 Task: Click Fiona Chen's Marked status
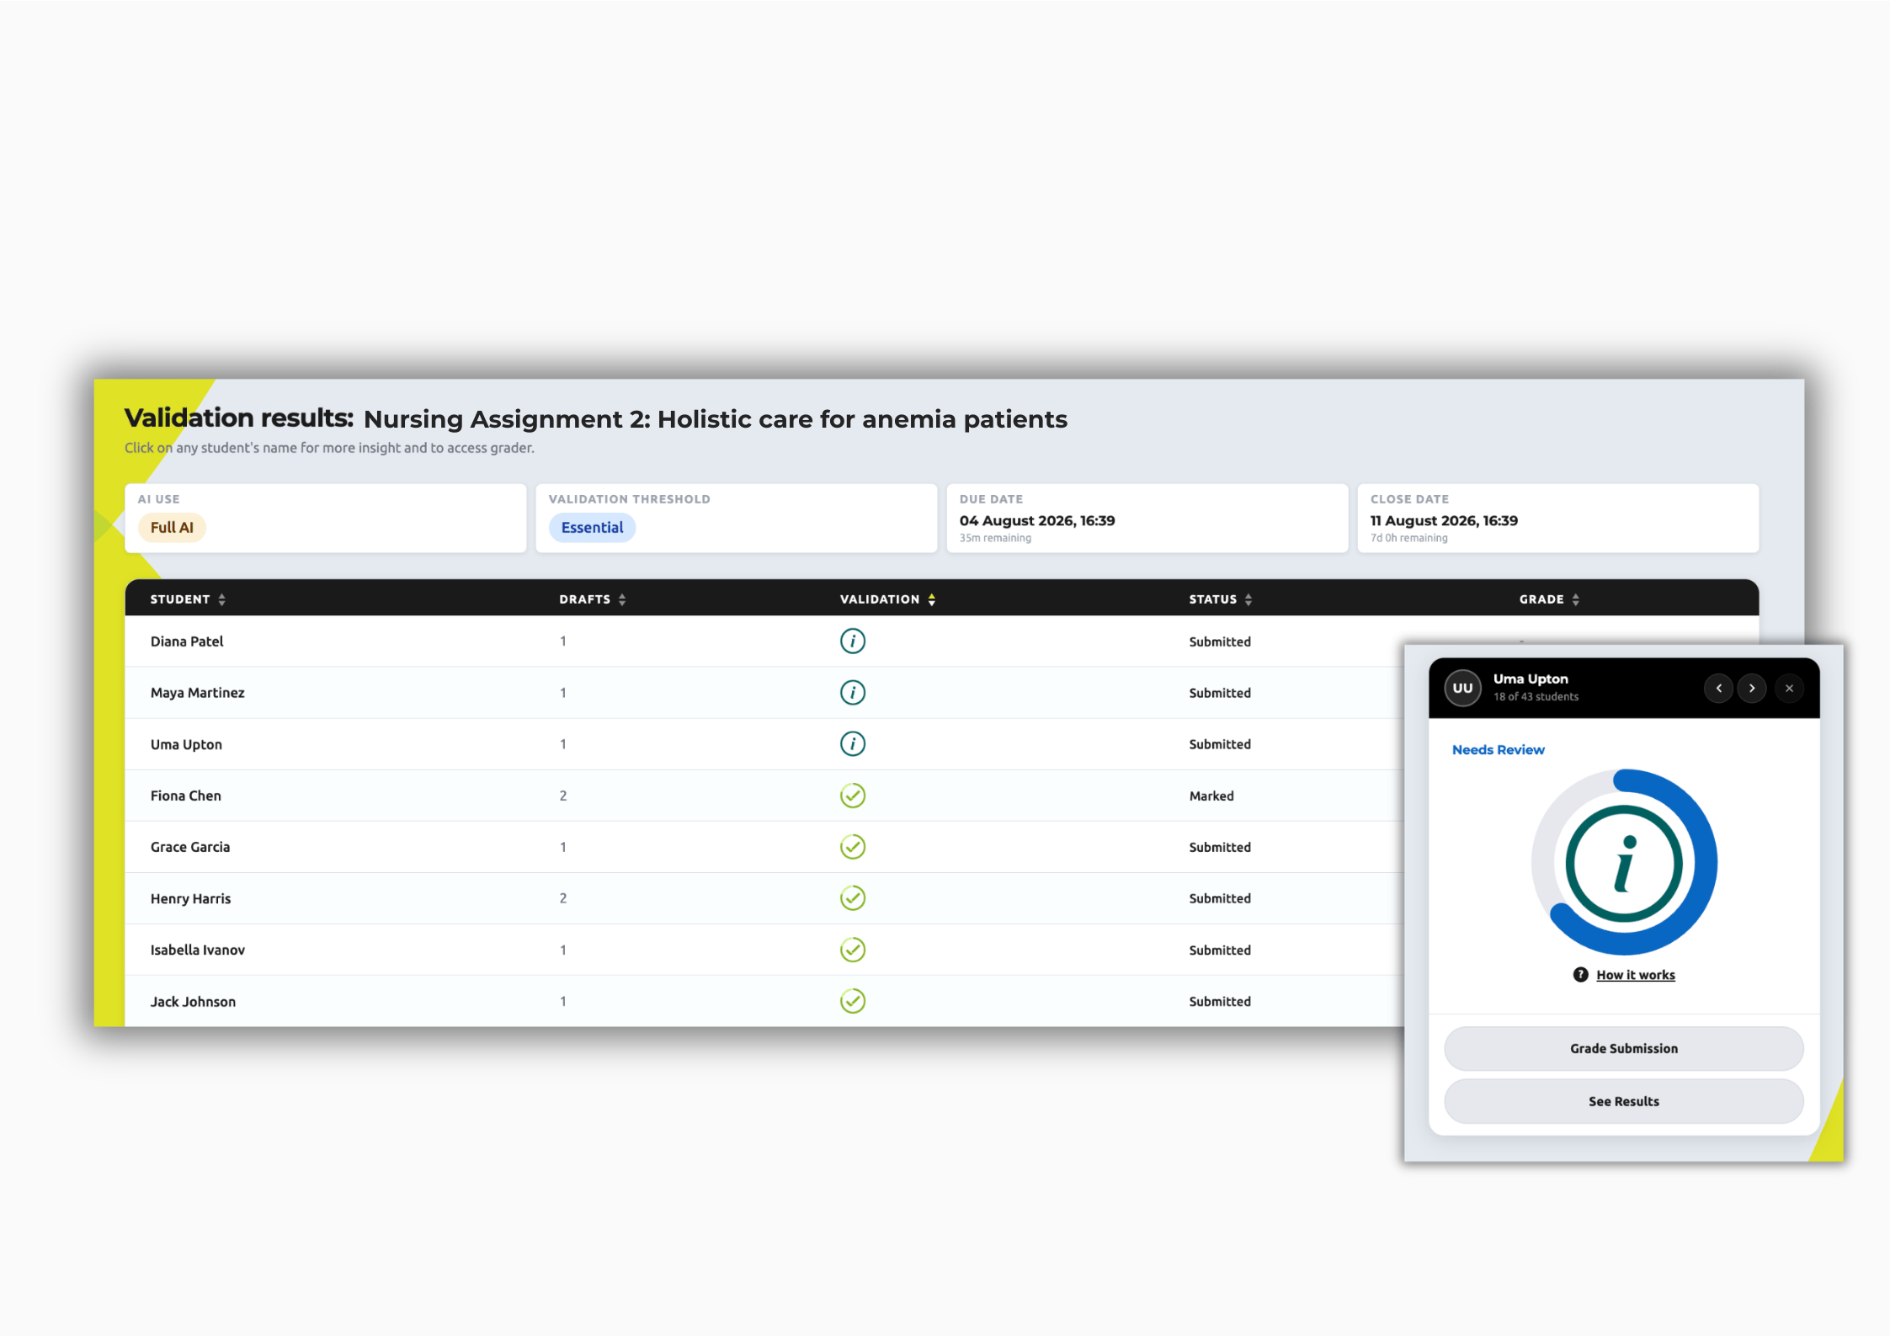[x=1211, y=796]
